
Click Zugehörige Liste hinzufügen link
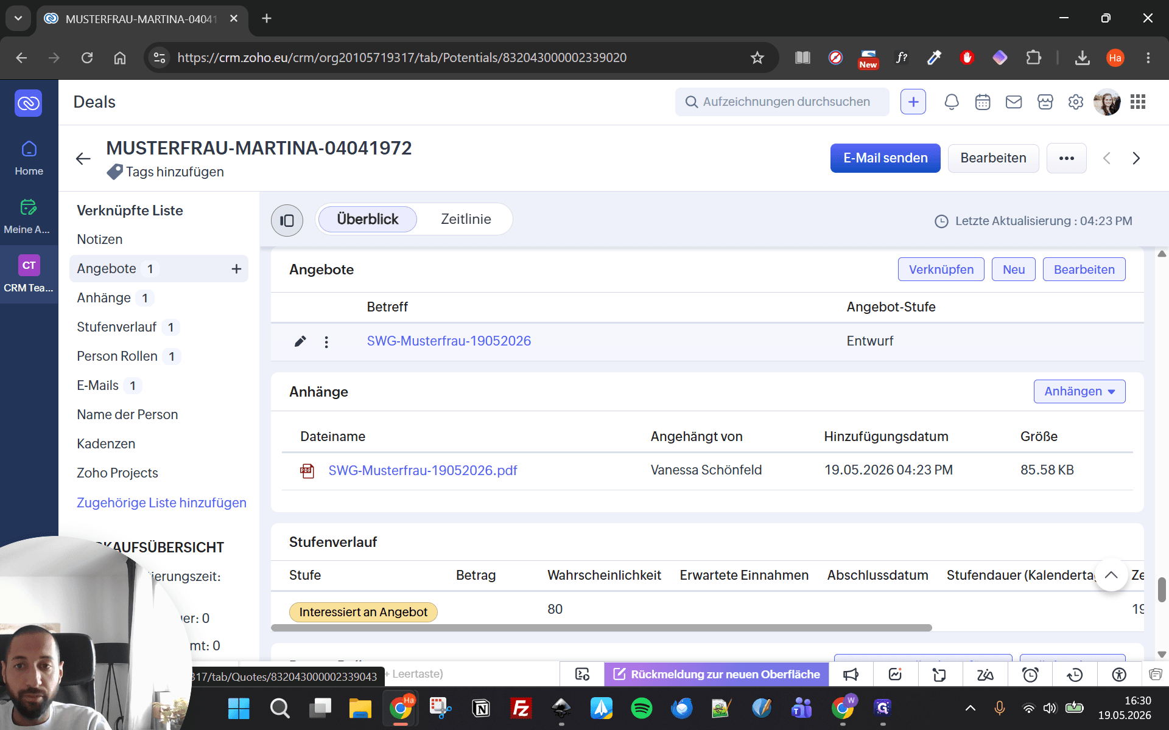161,503
